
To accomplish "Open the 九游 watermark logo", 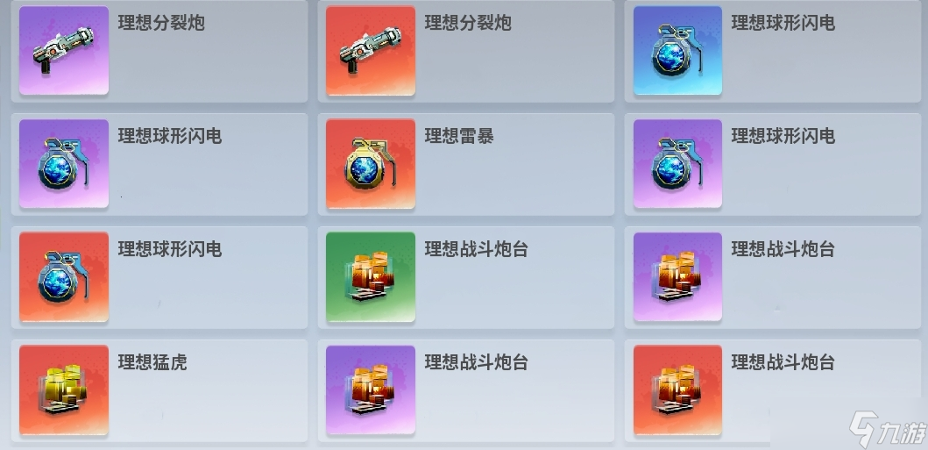I will point(885,428).
